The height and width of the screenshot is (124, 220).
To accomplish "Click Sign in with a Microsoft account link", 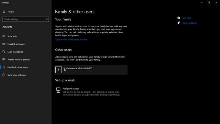I will [71, 40].
